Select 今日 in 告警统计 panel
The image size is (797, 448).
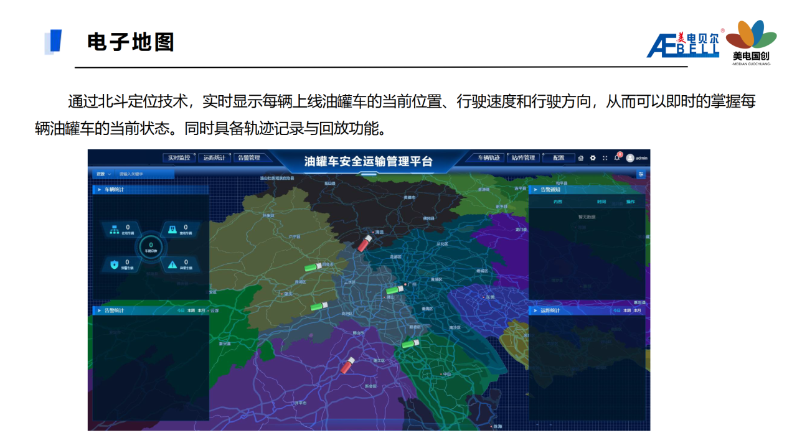point(181,310)
